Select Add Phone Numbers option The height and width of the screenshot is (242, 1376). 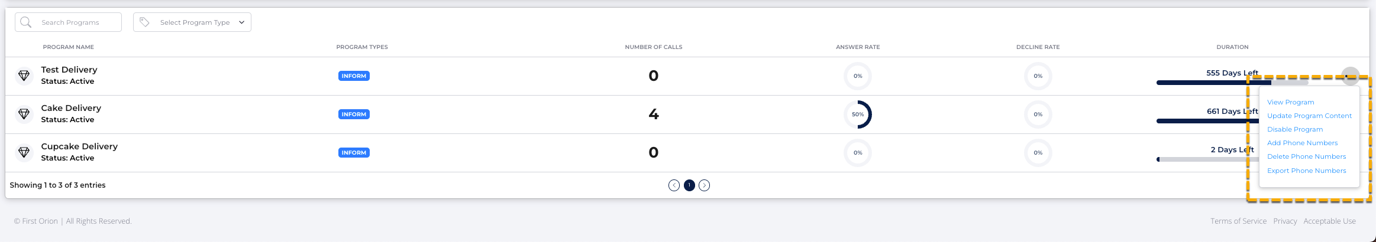[1302, 143]
